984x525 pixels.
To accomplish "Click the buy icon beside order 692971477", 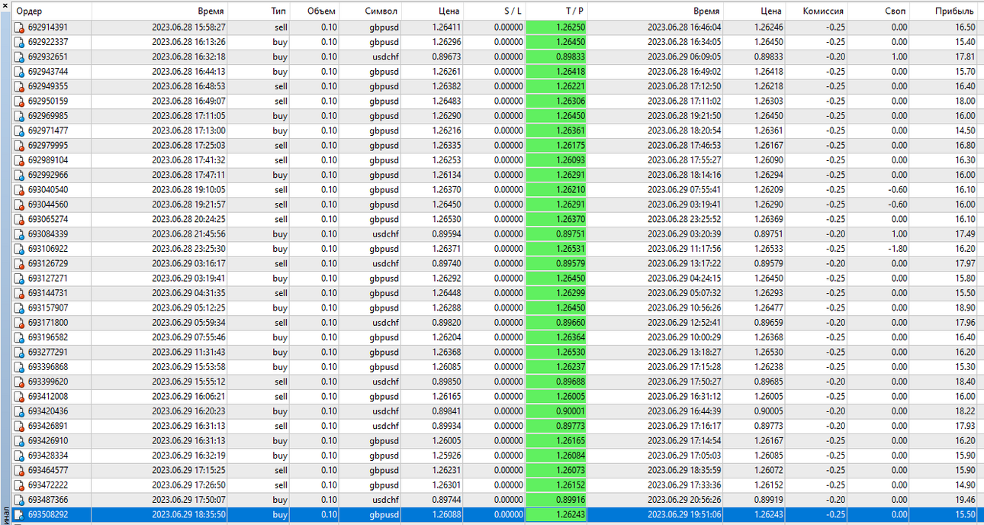I will click(19, 131).
